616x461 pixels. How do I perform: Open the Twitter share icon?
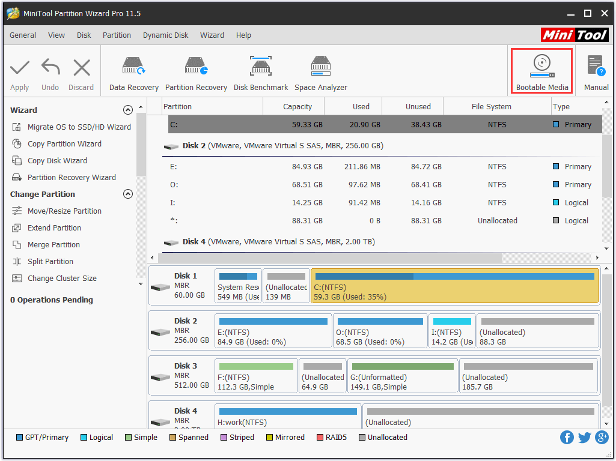(x=585, y=437)
